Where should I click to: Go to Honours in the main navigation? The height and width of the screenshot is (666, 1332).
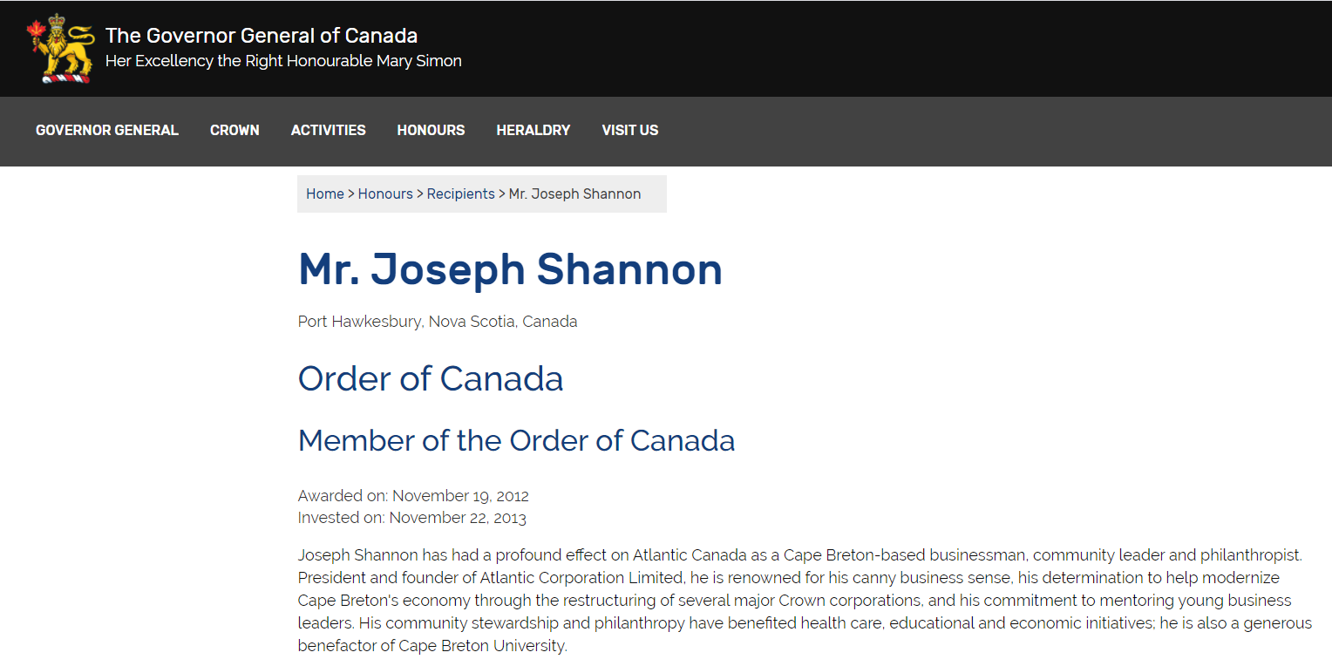click(431, 130)
